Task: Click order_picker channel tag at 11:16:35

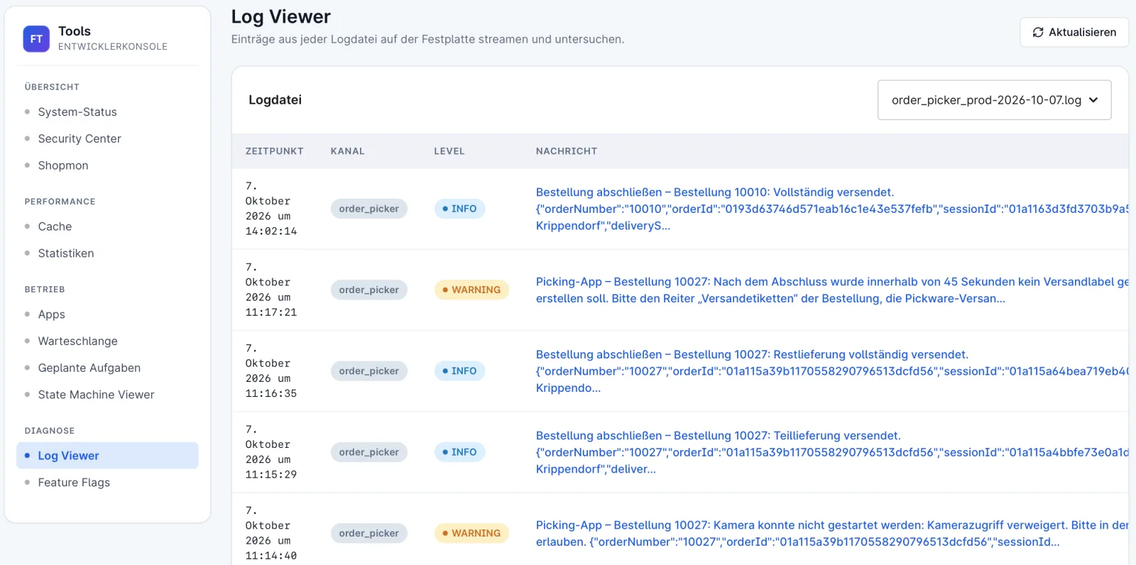Action: coord(369,371)
